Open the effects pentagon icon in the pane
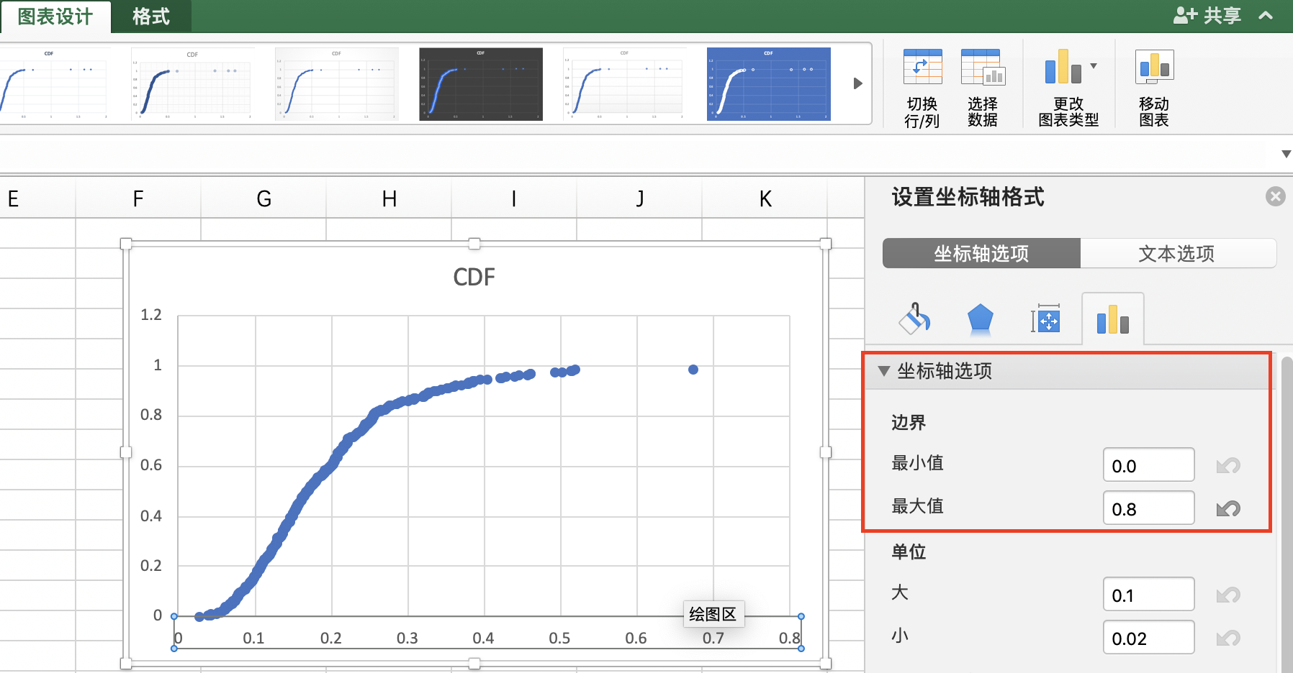This screenshot has width=1293, height=673. pos(981,319)
